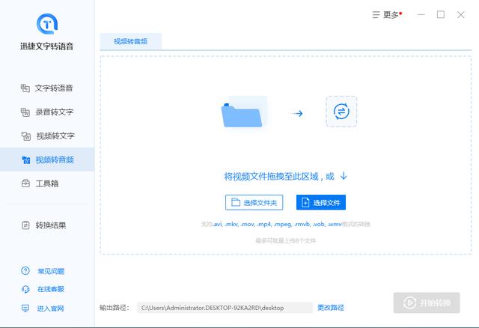Click the 在线客服 headset icon
The width and height of the screenshot is (479, 328).
point(25,289)
